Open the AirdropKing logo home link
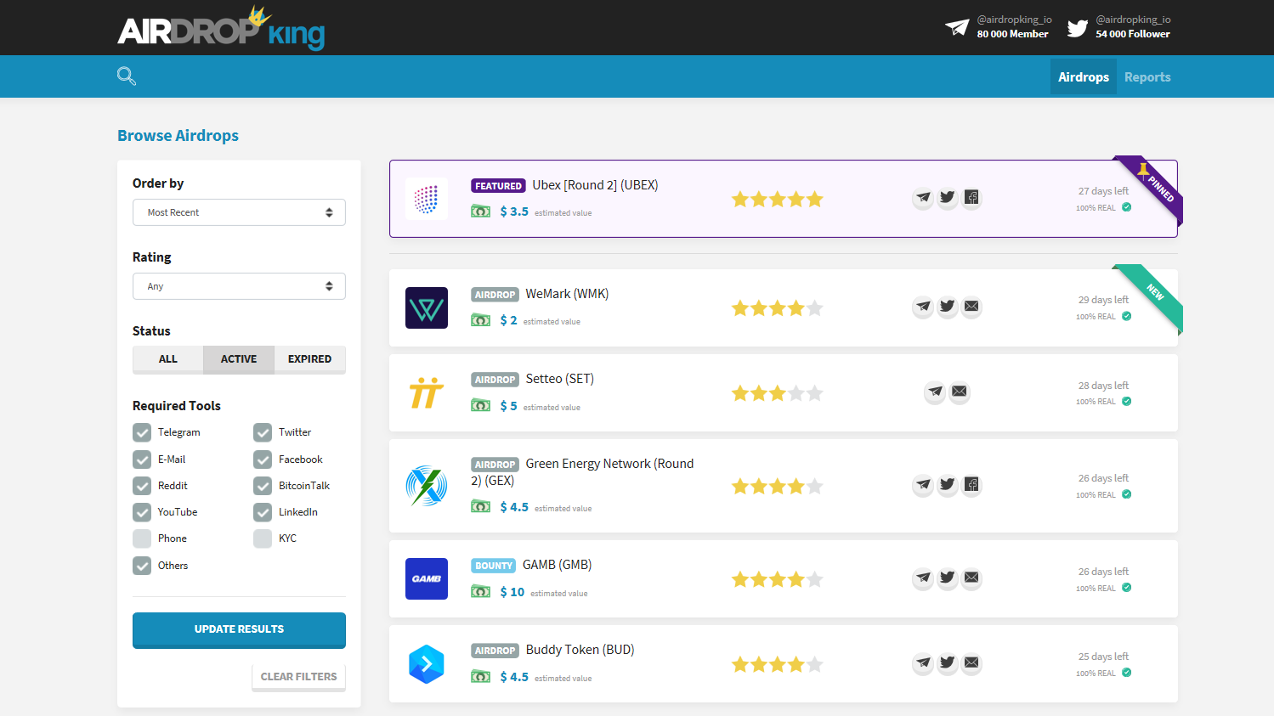Image resolution: width=1274 pixels, height=716 pixels. point(221,29)
